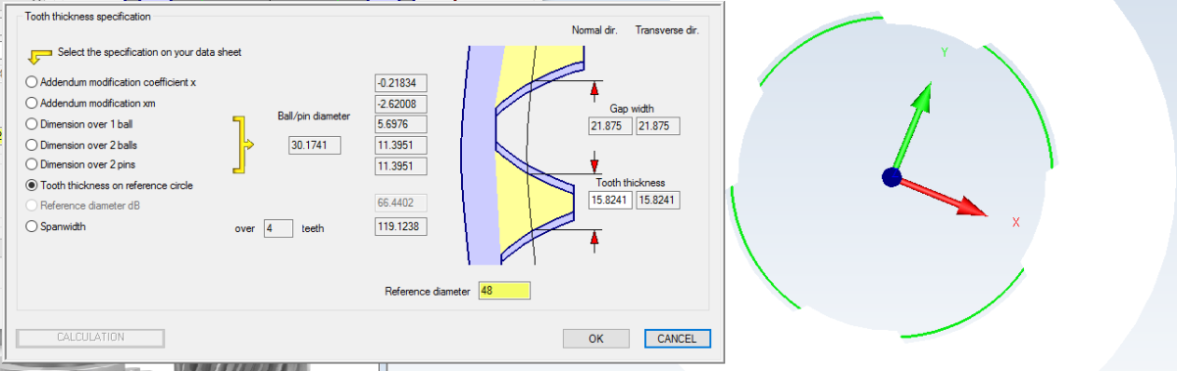The height and width of the screenshot is (371, 1177).
Task: Click the normal direction Gap width field
Action: 610,126
